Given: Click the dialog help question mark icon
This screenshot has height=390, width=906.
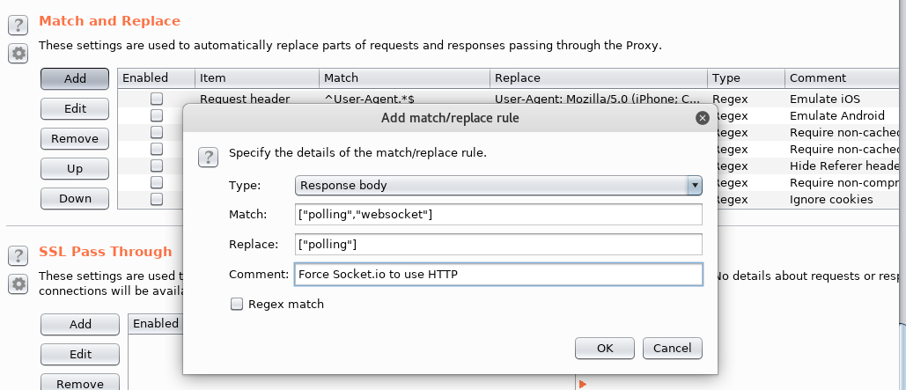Looking at the screenshot, I should coord(208,158).
